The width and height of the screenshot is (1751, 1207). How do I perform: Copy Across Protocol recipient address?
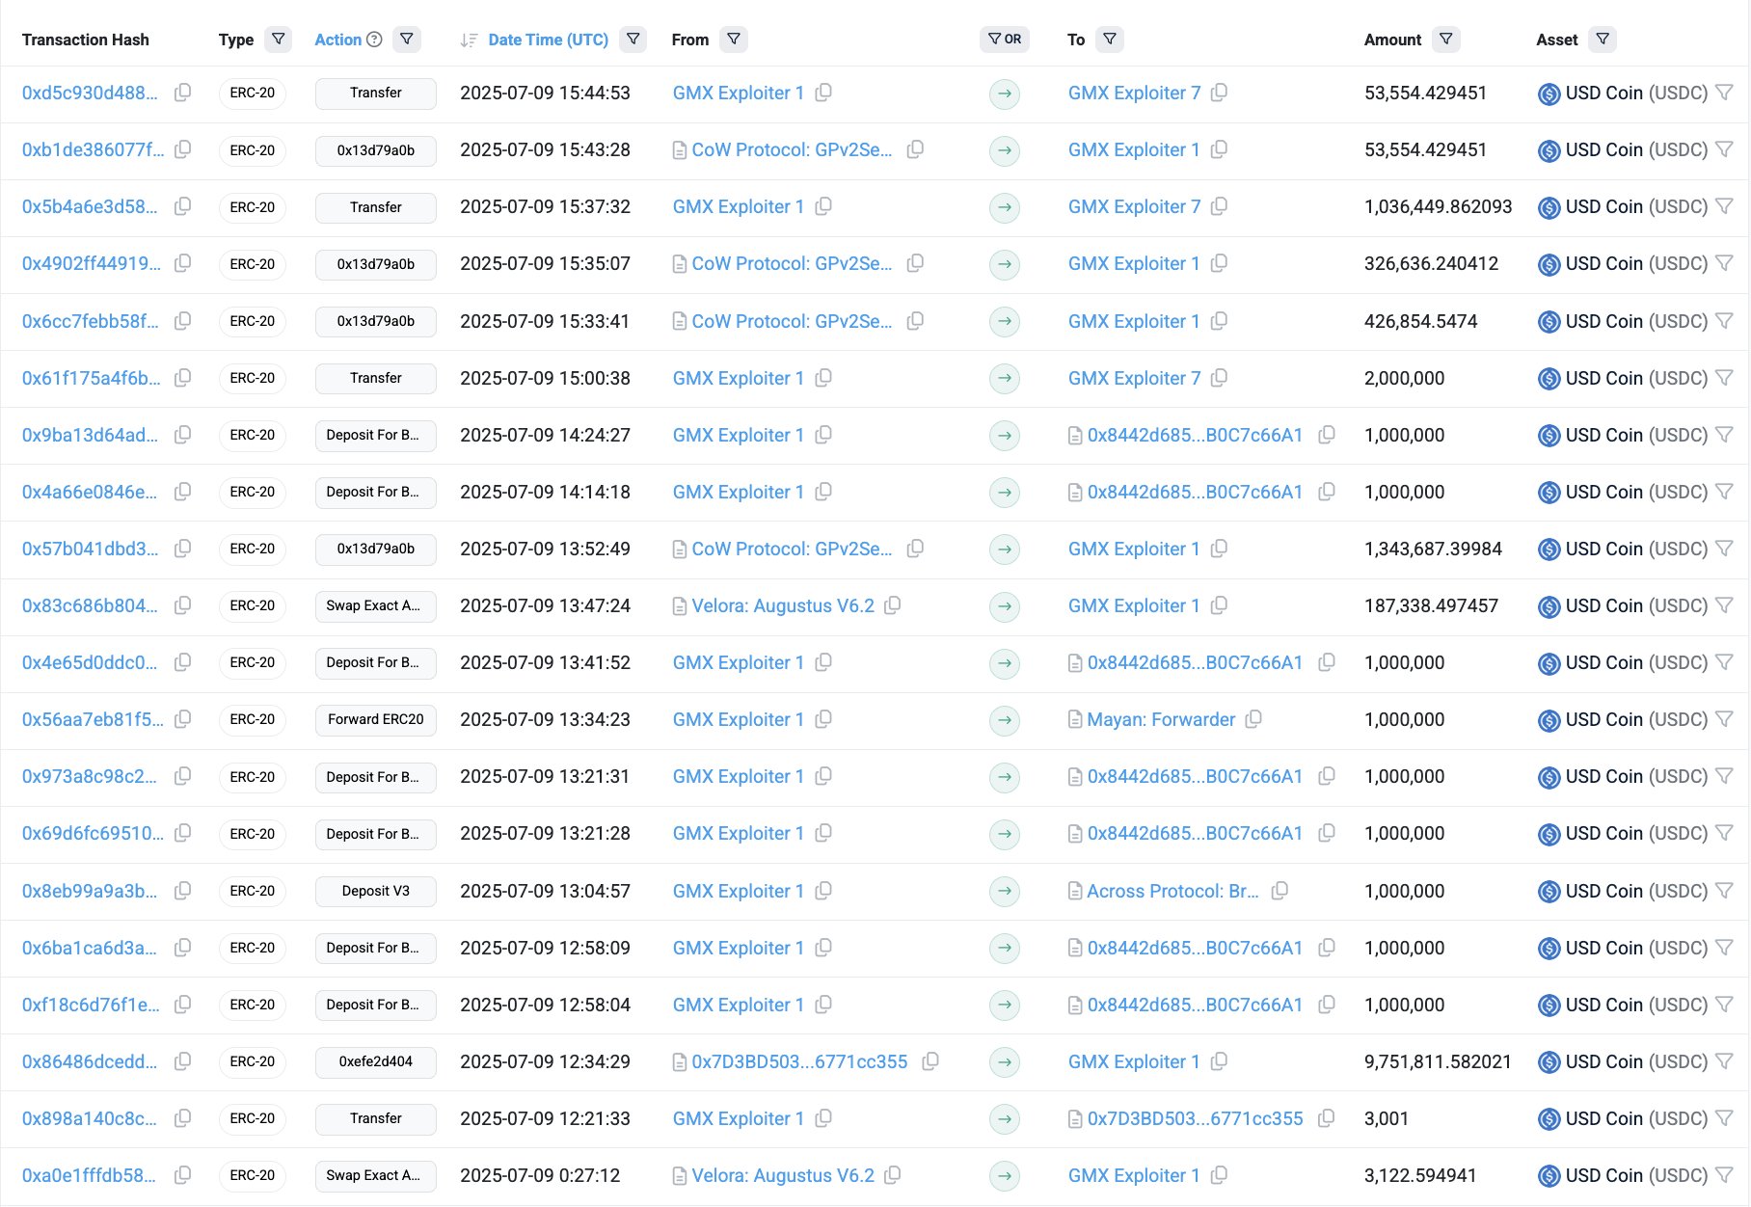[x=1280, y=891]
